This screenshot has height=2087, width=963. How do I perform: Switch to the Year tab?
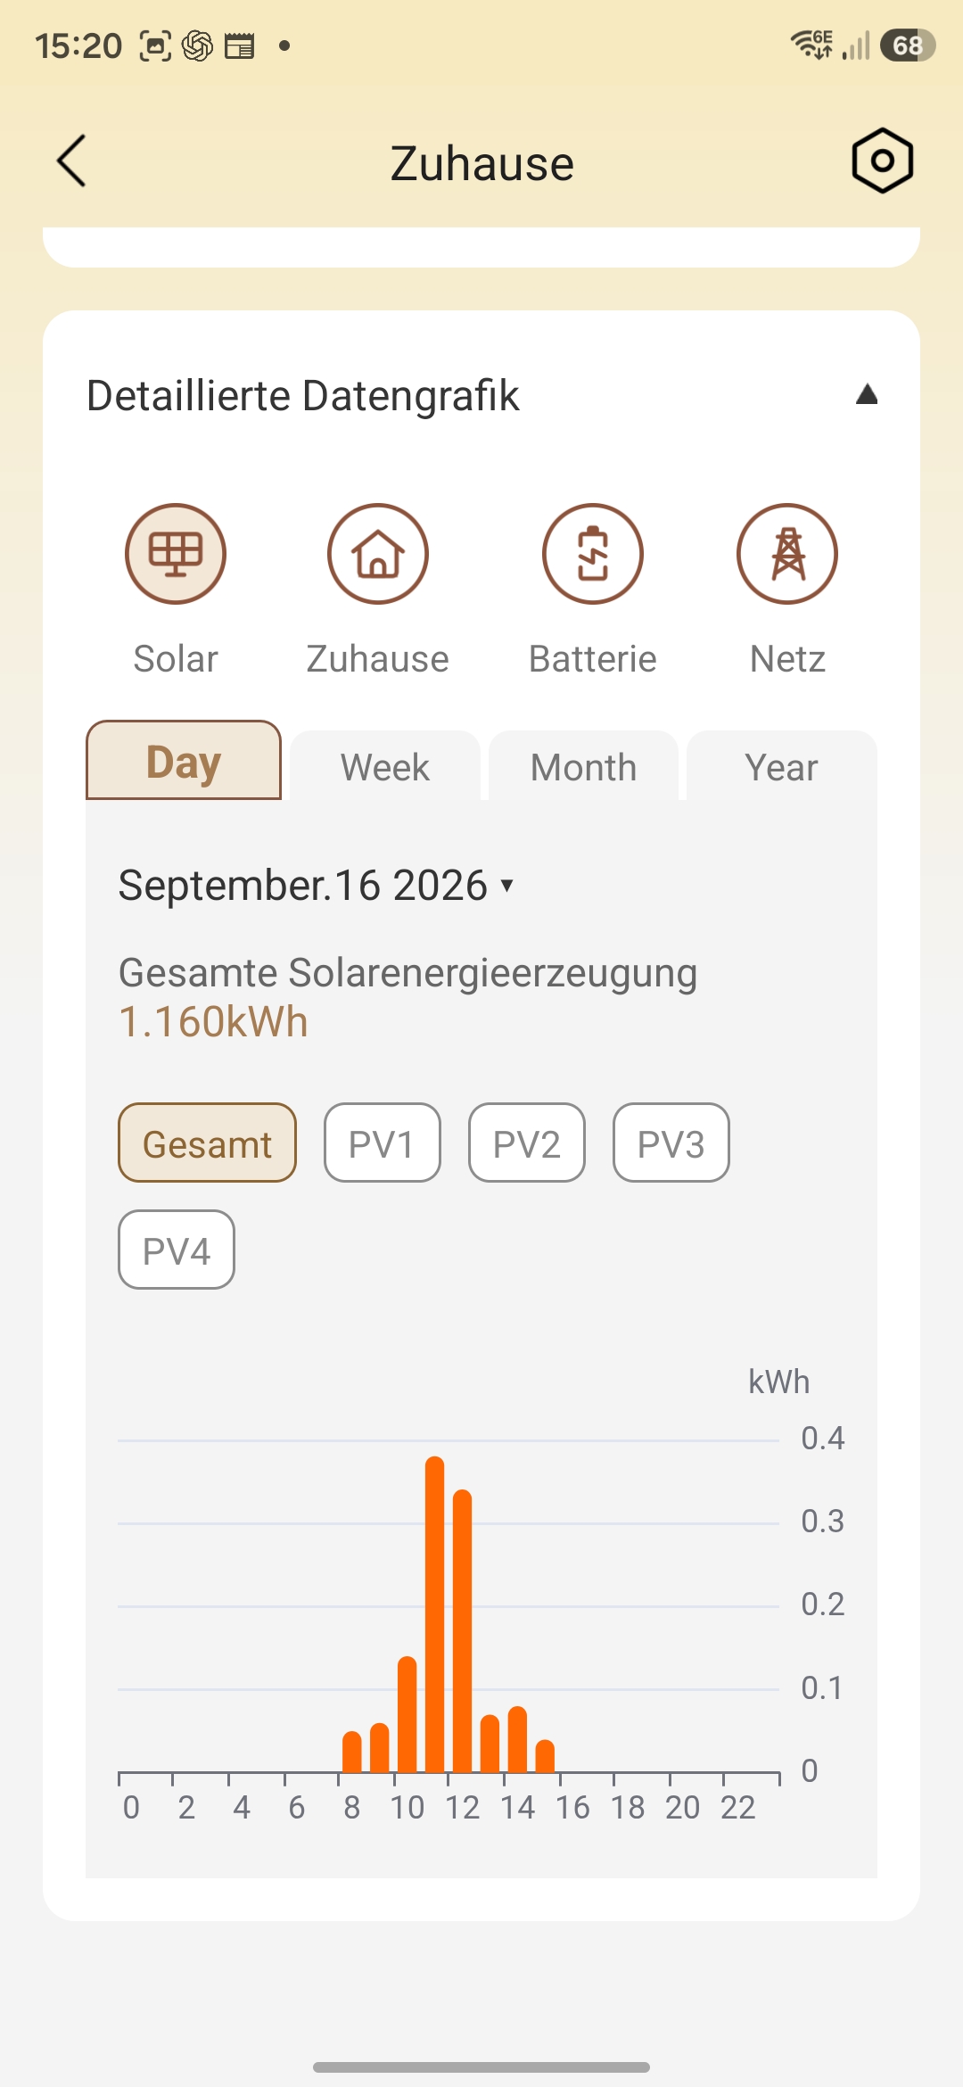[782, 766]
